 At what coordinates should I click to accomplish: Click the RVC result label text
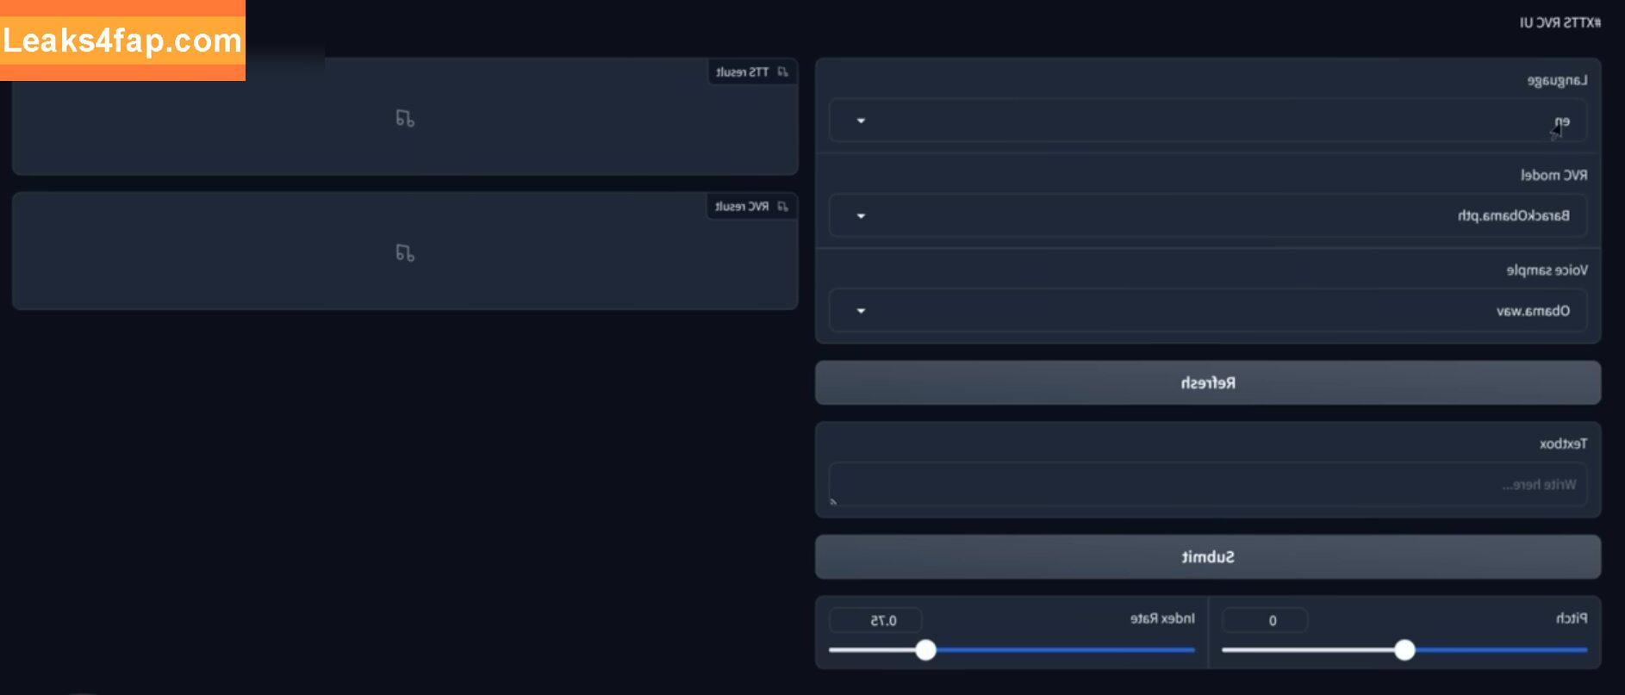[742, 206]
